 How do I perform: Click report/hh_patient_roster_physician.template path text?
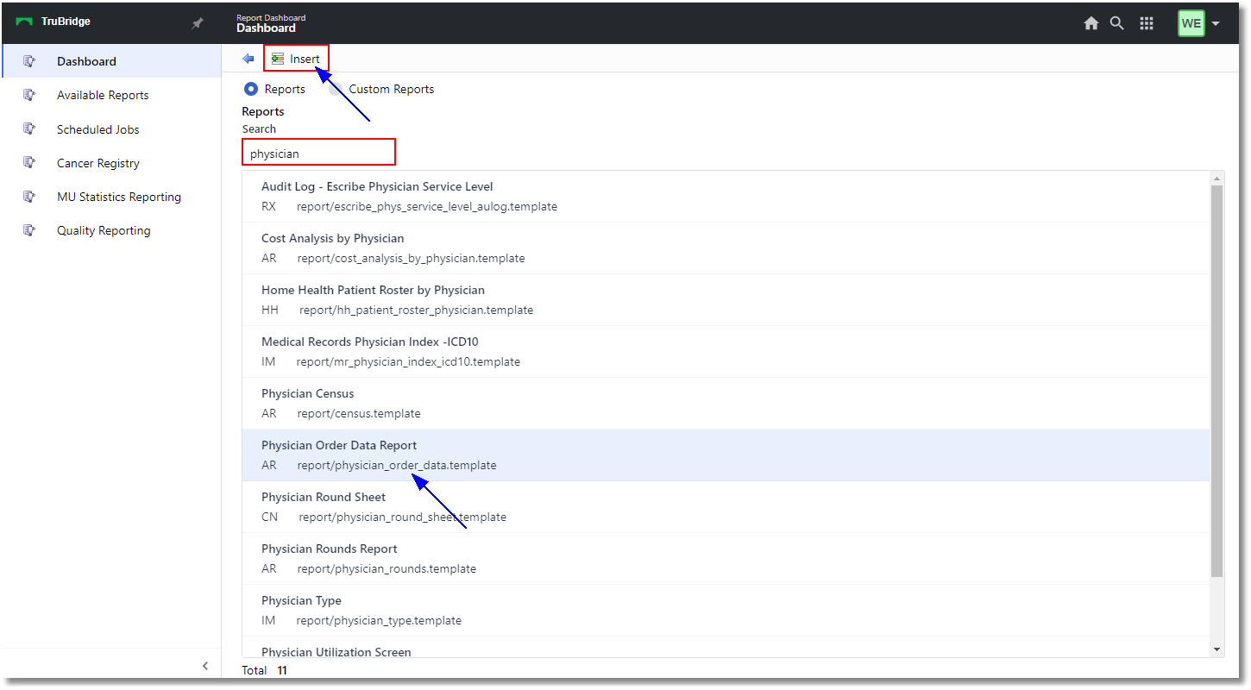coord(417,310)
